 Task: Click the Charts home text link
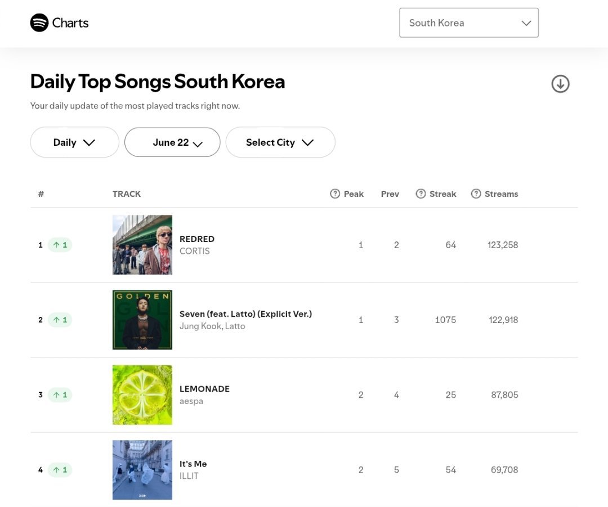[70, 23]
